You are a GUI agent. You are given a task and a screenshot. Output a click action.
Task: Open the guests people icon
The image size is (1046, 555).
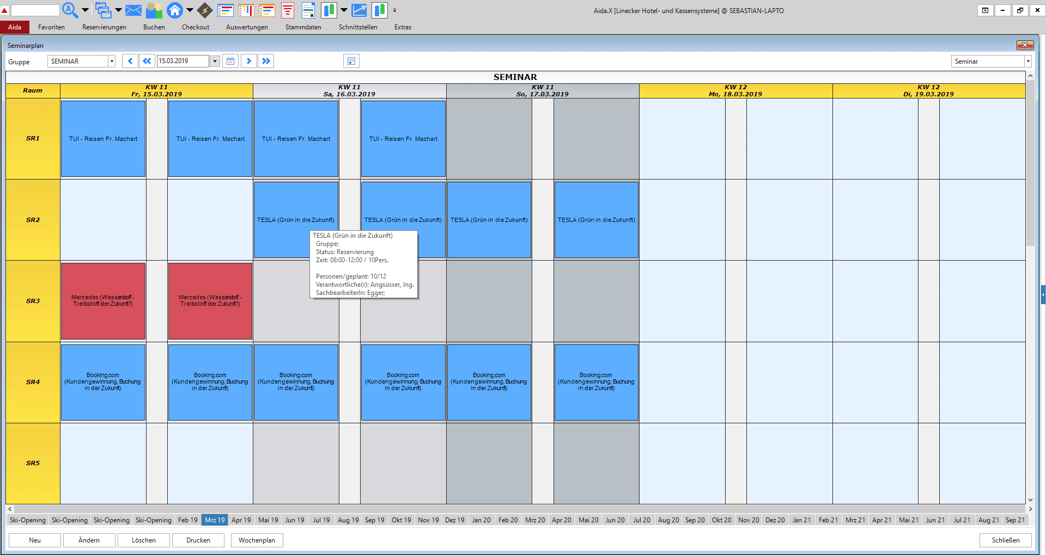pyautogui.click(x=154, y=10)
